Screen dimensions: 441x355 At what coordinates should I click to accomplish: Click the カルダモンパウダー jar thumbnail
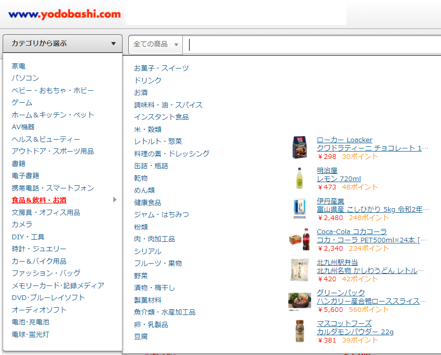click(x=300, y=331)
